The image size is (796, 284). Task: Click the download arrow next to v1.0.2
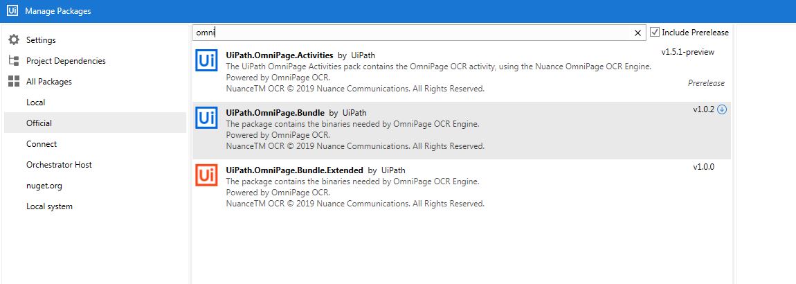(x=722, y=109)
